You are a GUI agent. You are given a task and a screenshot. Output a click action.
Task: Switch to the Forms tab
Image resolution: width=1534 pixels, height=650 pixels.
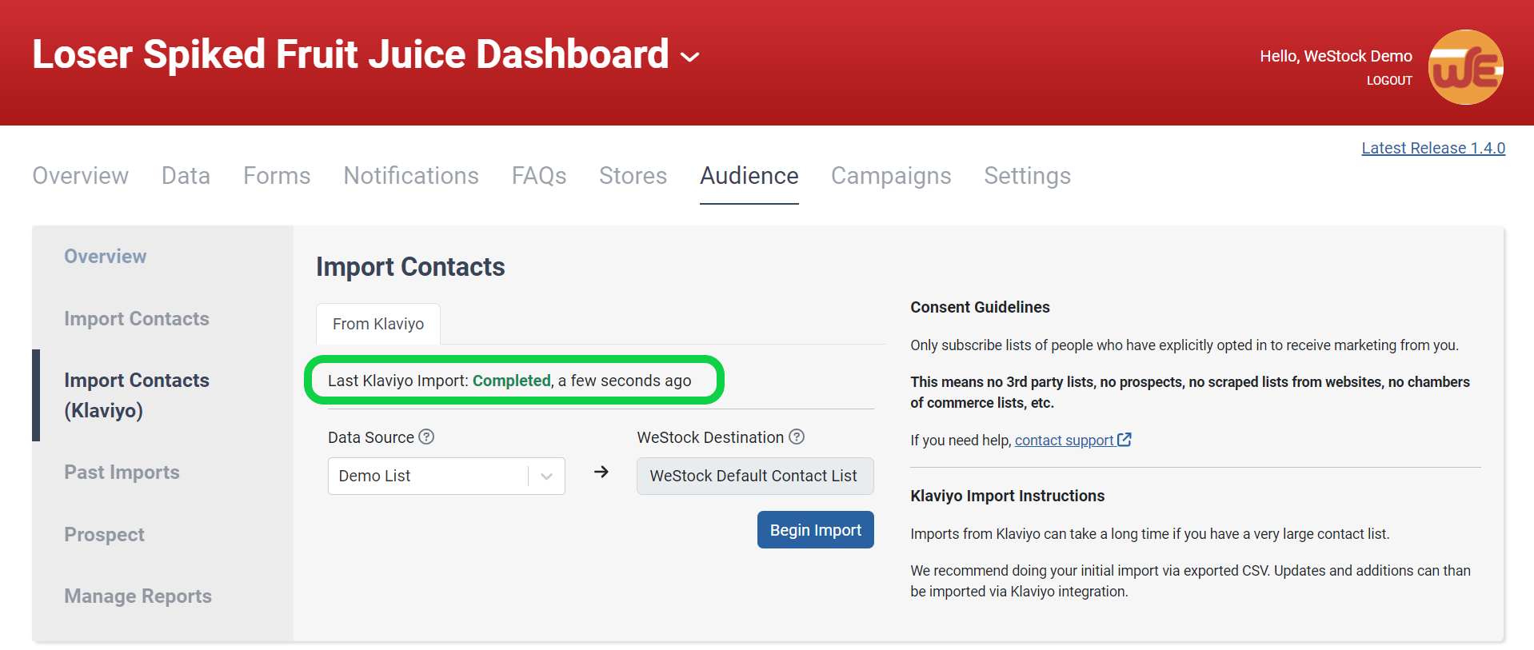(277, 176)
